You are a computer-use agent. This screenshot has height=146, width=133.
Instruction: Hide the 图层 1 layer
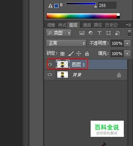point(50,64)
